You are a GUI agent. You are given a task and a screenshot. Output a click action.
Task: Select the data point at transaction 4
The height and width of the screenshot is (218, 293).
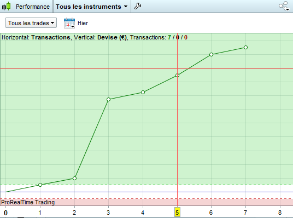143,92
